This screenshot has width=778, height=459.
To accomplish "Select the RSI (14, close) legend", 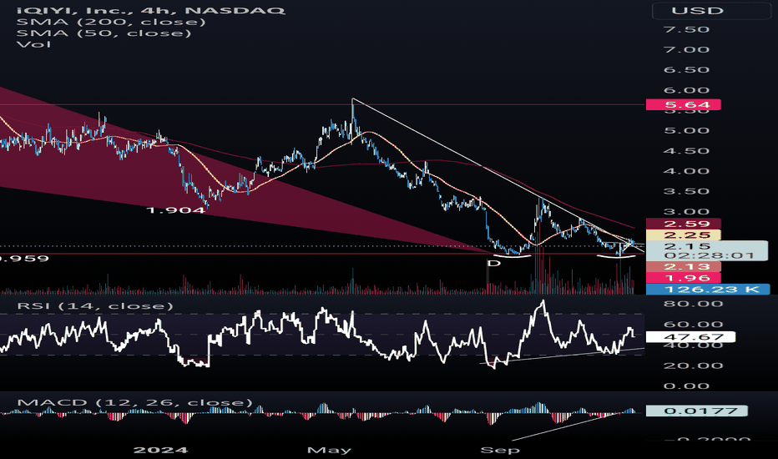I will click(x=95, y=306).
